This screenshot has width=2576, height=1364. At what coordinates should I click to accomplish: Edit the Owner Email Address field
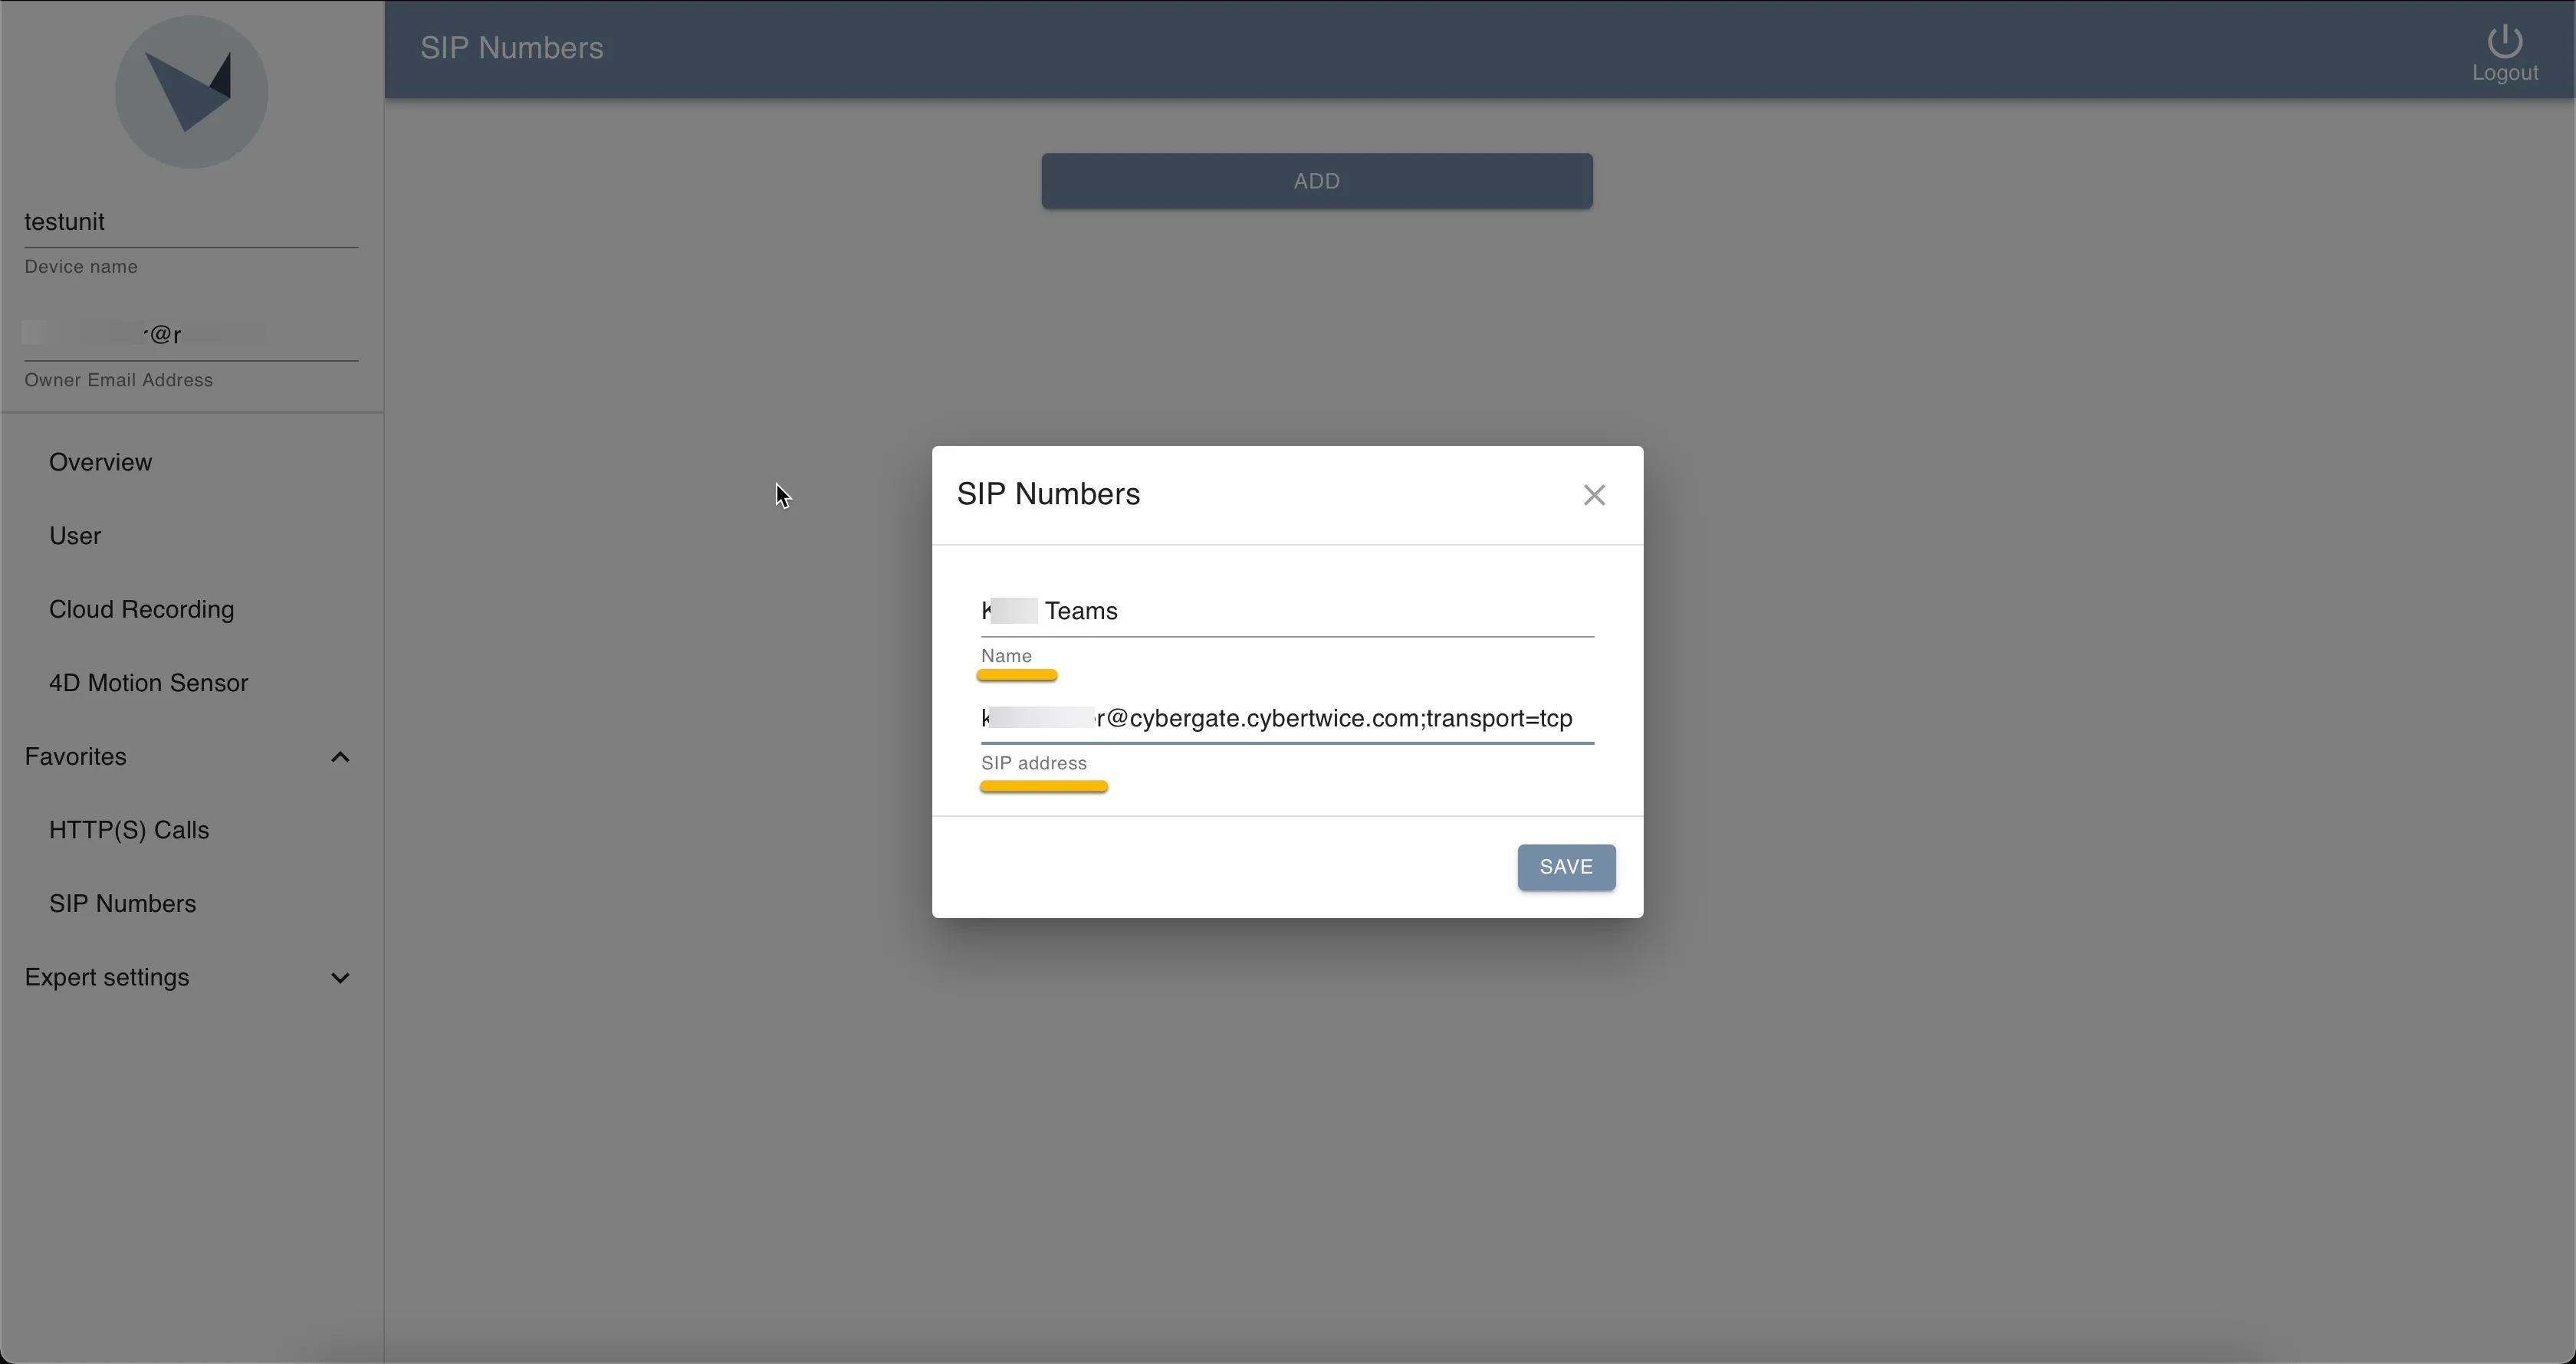191,334
